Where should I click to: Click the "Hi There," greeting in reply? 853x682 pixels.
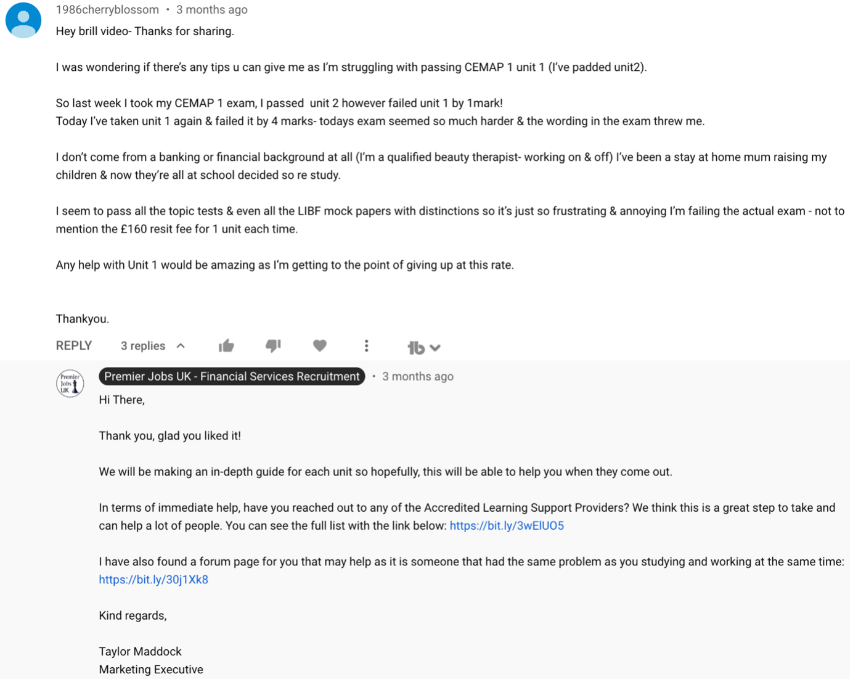pyautogui.click(x=121, y=400)
